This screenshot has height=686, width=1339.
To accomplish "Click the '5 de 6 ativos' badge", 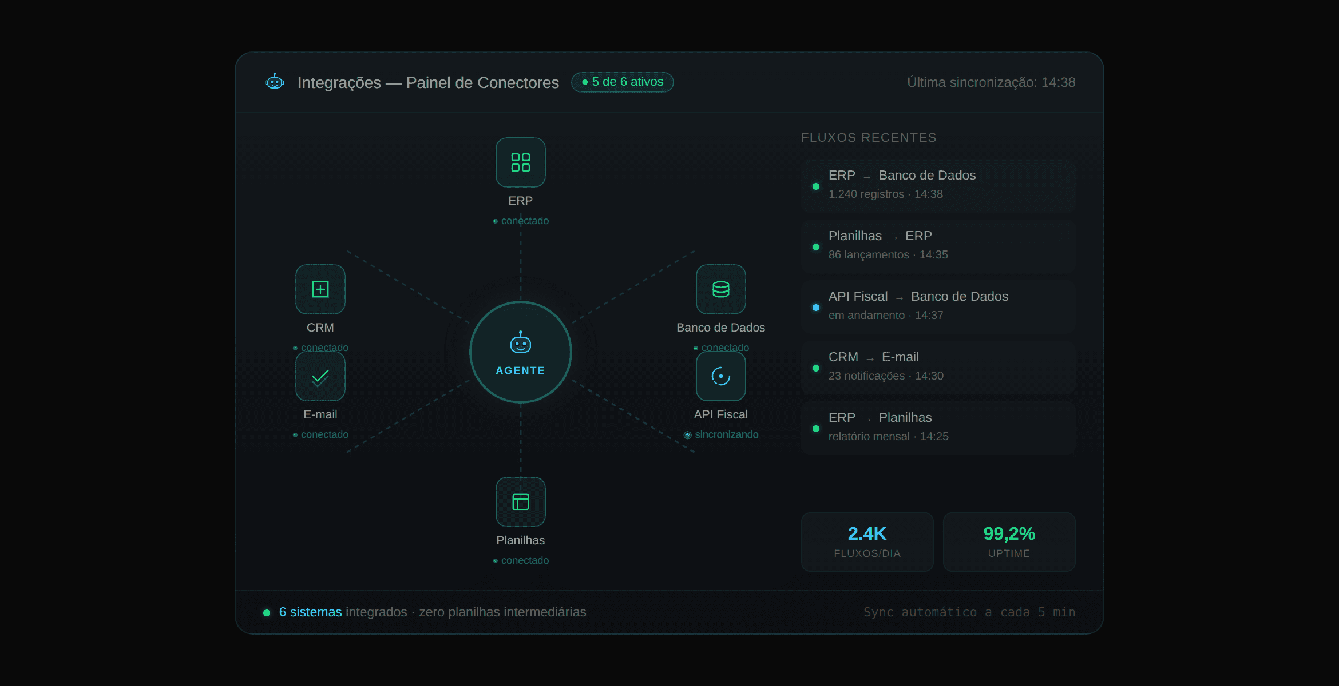I will point(622,82).
